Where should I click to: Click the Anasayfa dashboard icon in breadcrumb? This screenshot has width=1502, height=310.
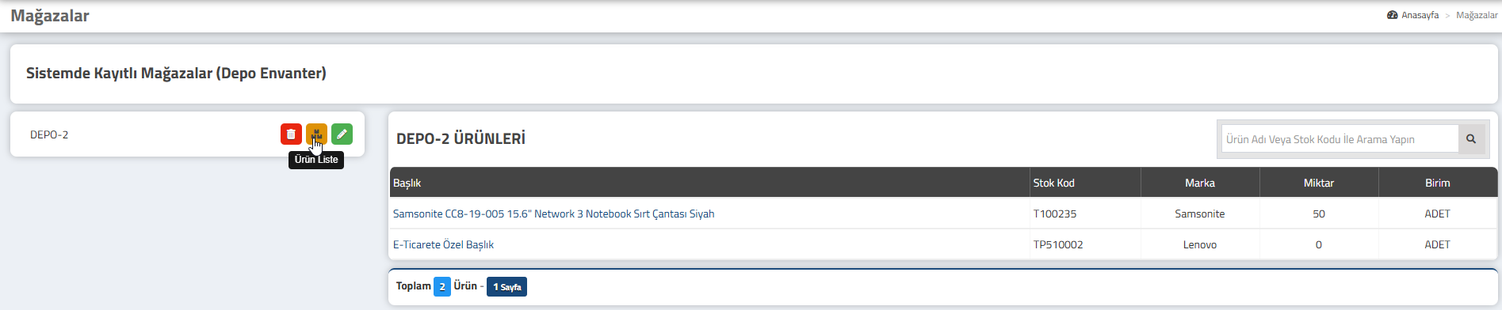pyautogui.click(x=1393, y=15)
